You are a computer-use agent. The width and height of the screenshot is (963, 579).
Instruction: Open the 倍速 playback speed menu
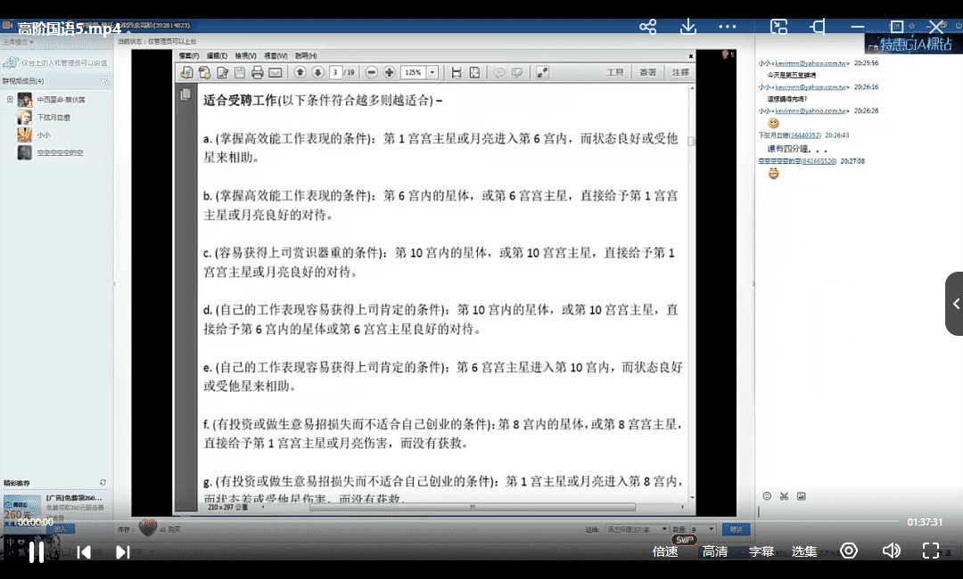coord(665,551)
